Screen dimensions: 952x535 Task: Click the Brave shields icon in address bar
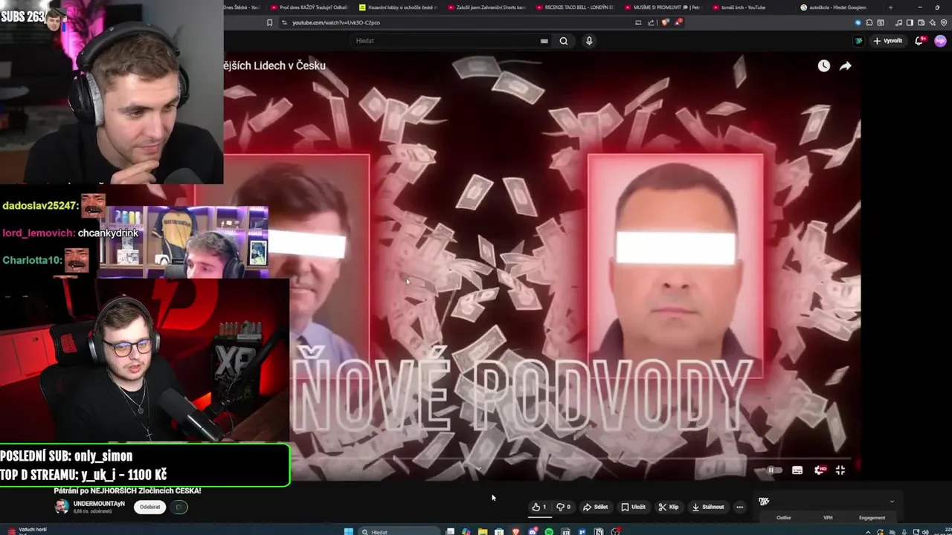pyautogui.click(x=665, y=22)
